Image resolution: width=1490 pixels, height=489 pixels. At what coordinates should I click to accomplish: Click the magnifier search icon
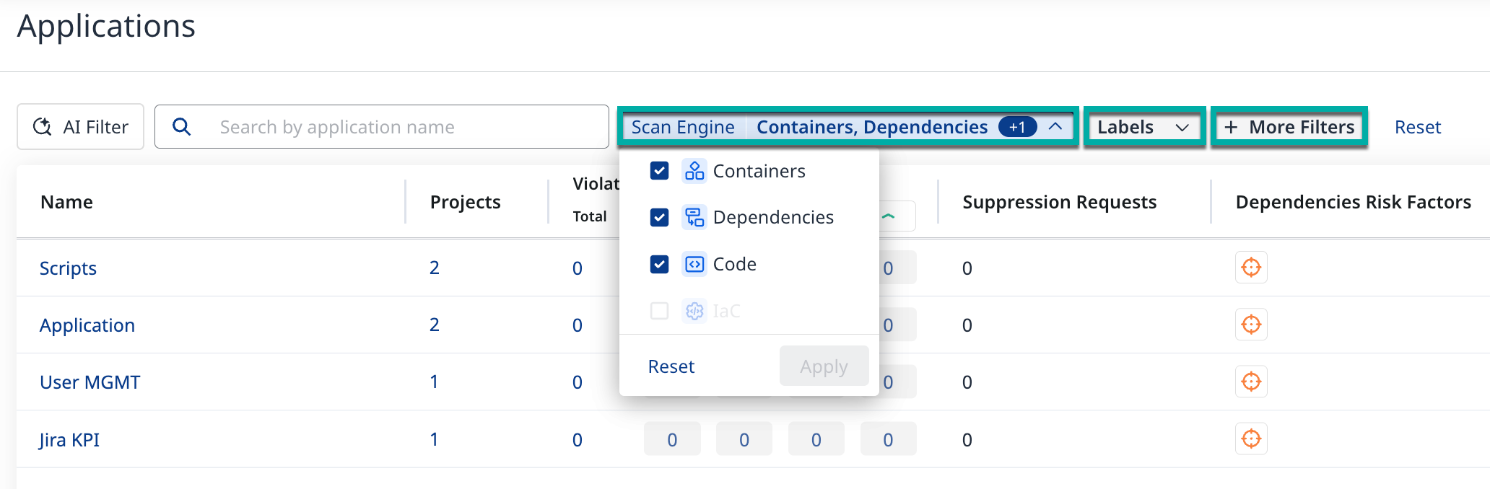pos(182,127)
